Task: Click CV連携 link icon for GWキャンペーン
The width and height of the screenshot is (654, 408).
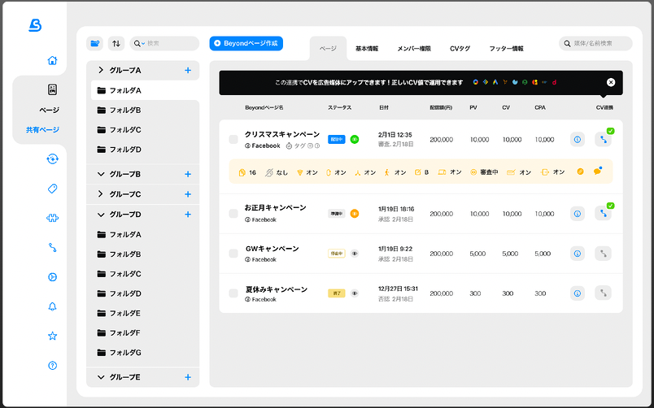Action: [603, 254]
